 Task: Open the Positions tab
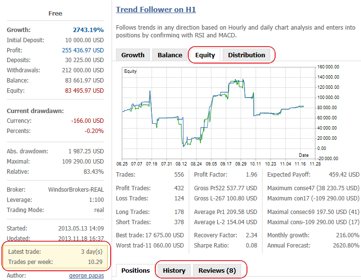point(135,270)
